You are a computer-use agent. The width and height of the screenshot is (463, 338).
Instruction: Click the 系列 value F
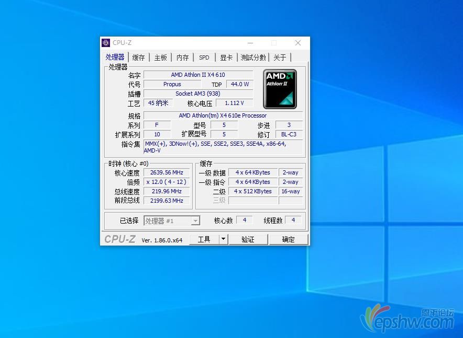click(157, 125)
